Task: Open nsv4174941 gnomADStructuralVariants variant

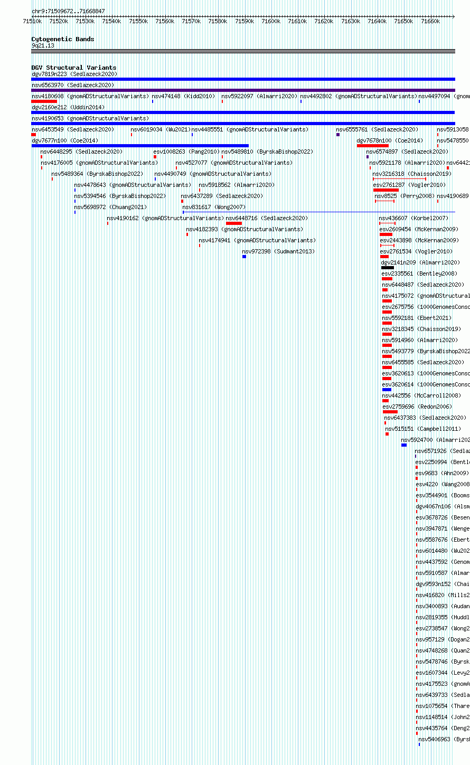Action: click(257, 240)
